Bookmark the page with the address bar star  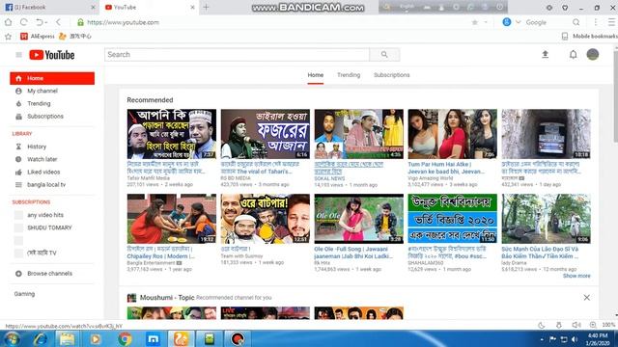475,22
